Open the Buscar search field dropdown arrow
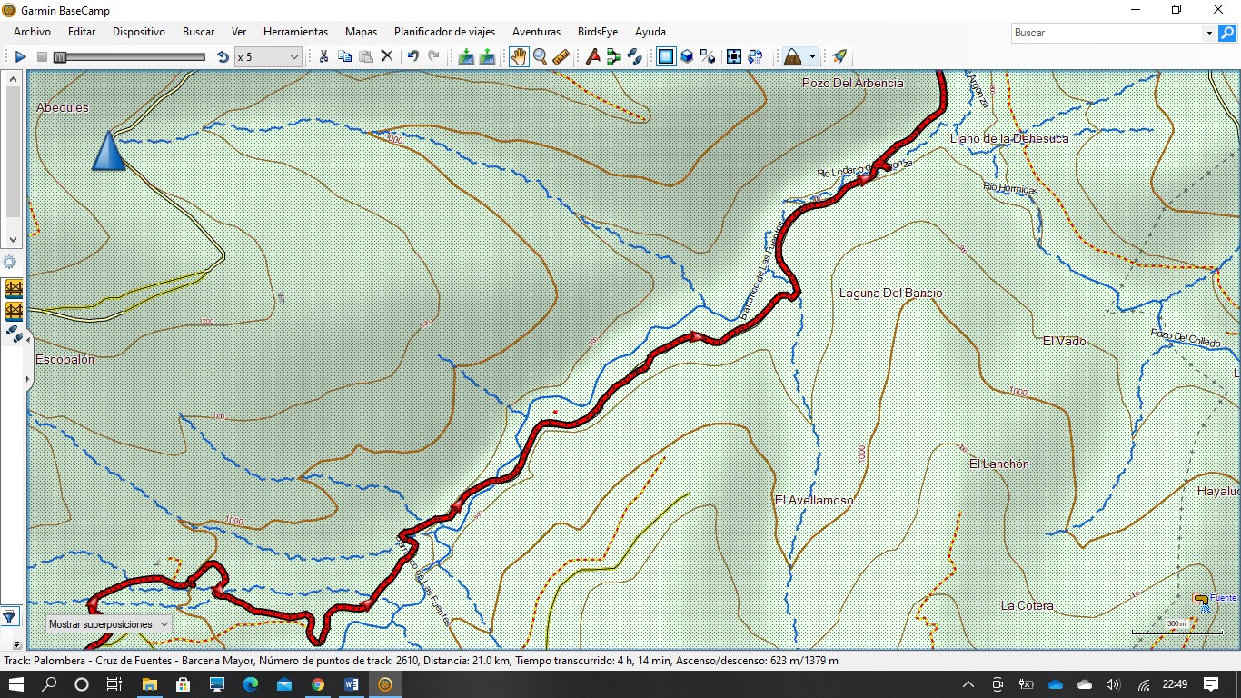 [x=1208, y=33]
